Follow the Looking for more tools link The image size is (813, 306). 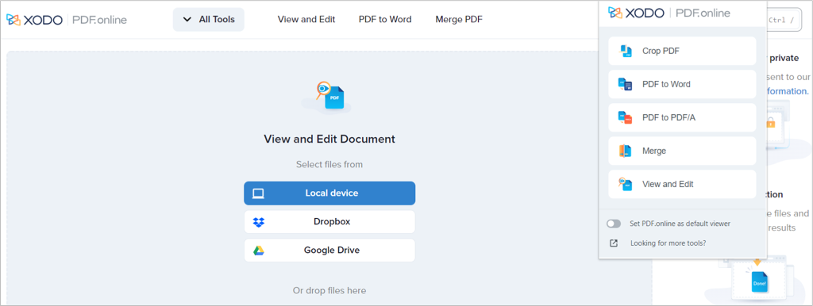tap(668, 243)
